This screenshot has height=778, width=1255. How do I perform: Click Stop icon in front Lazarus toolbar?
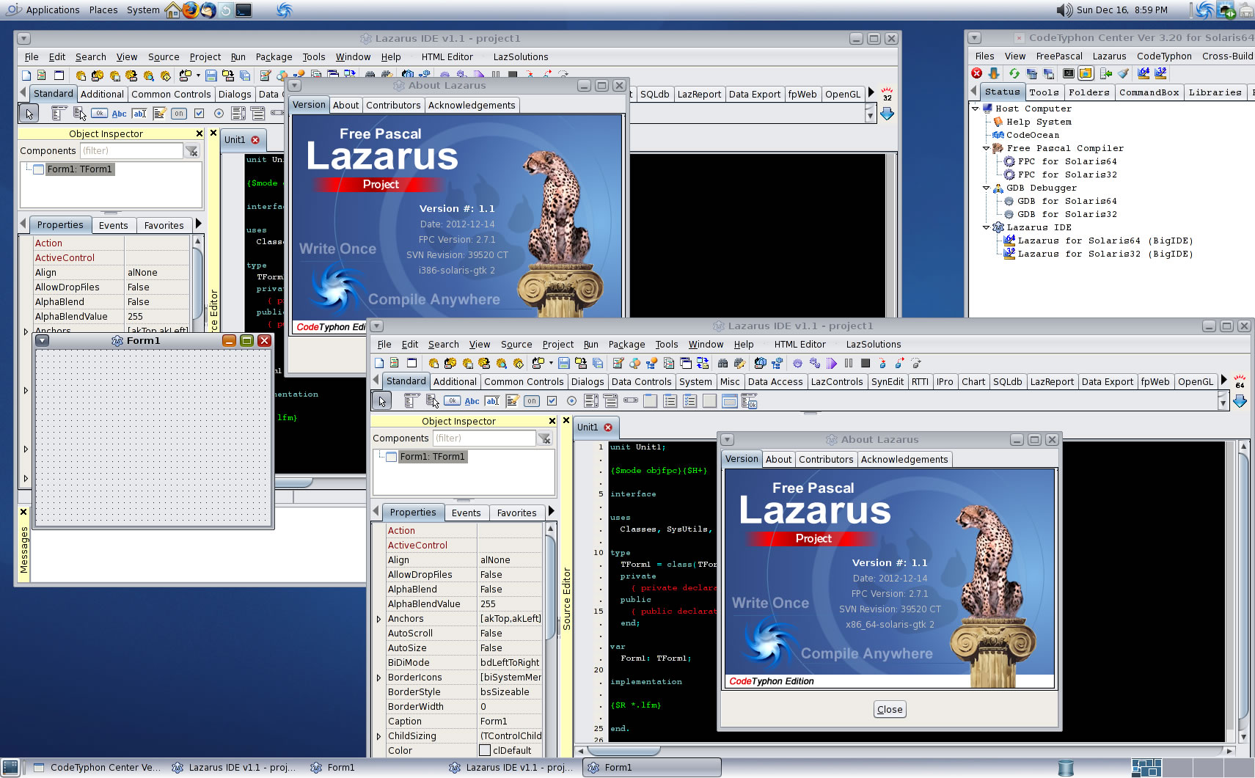coord(866,363)
